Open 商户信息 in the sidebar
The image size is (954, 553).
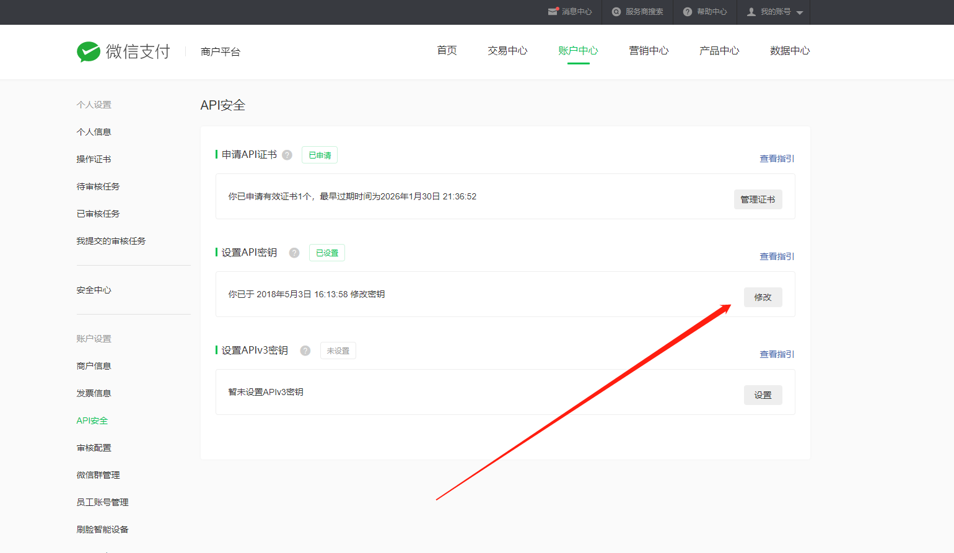94,366
